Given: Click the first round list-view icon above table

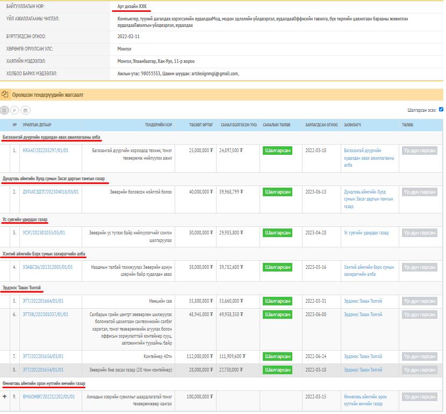Looking at the screenshot, I should (x=4, y=110).
